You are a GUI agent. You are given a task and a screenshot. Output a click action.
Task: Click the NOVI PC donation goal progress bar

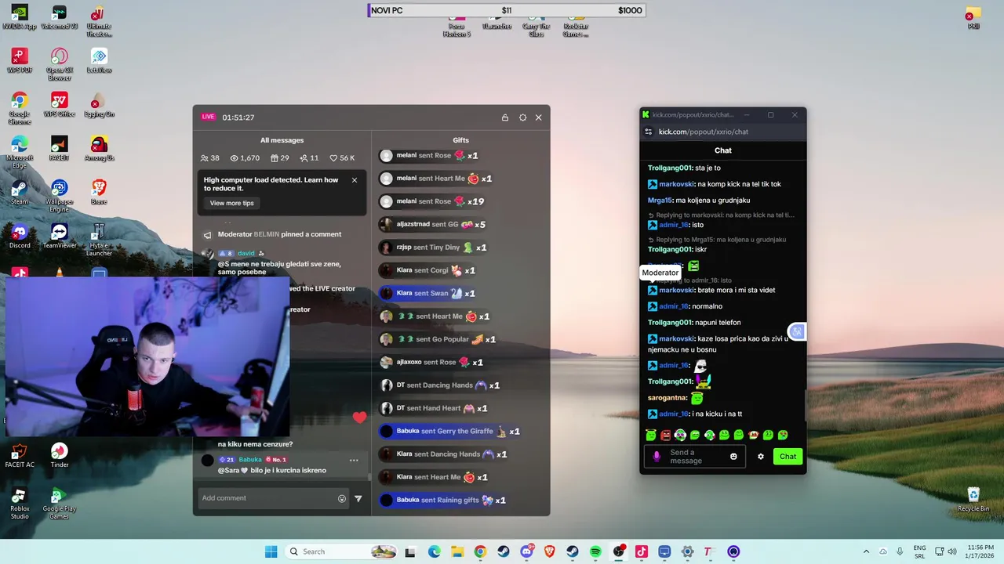tap(507, 10)
